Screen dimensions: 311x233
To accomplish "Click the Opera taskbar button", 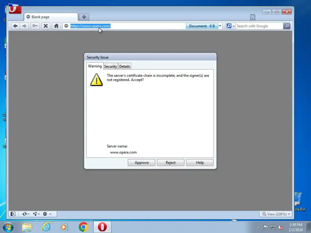I will tap(102, 227).
